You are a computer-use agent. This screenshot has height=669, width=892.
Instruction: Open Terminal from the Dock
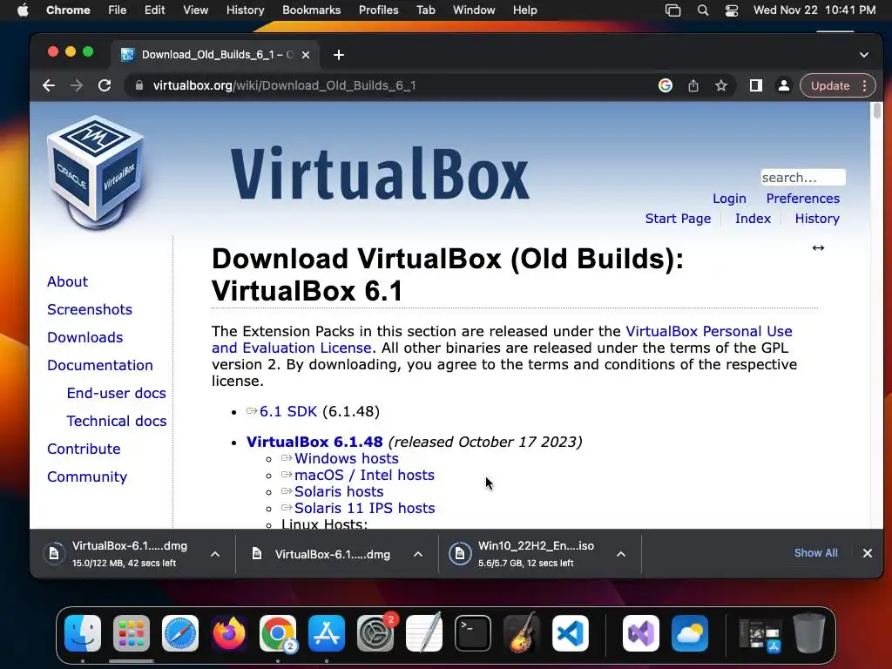pyautogui.click(x=473, y=633)
